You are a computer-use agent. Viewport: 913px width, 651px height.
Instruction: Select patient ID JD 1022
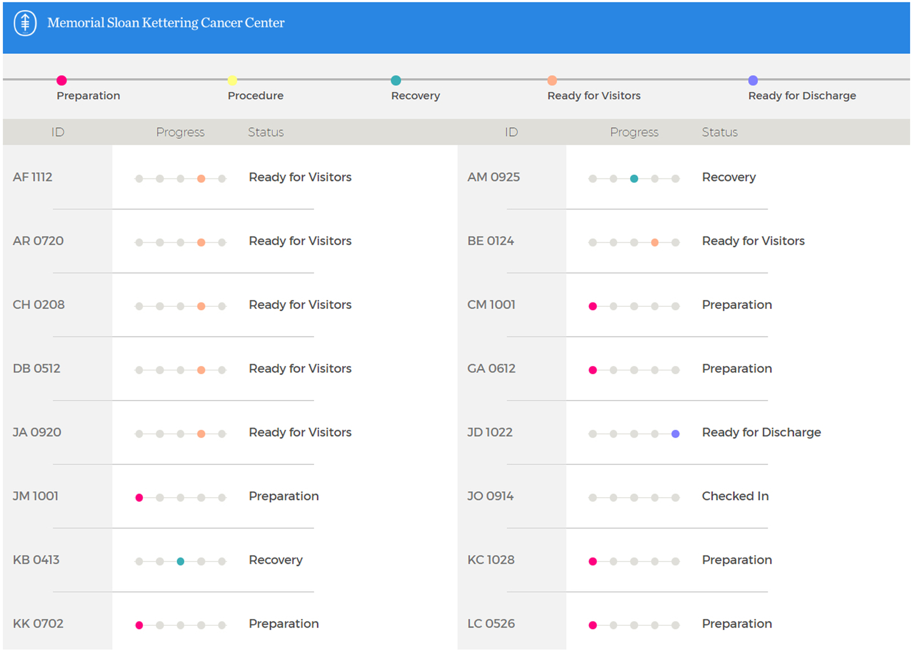(x=490, y=432)
